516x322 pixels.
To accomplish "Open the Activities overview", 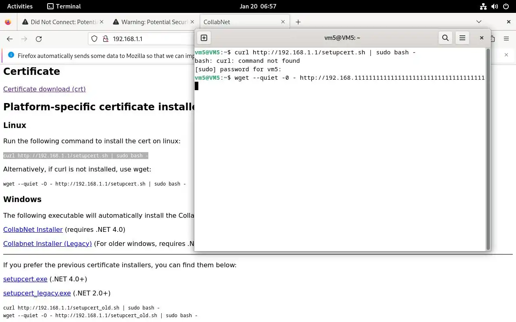I will (20, 6).
